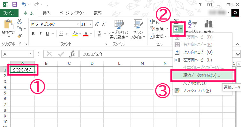
Task: Click formula bar showing 2020/6/1
Action: [126, 54]
